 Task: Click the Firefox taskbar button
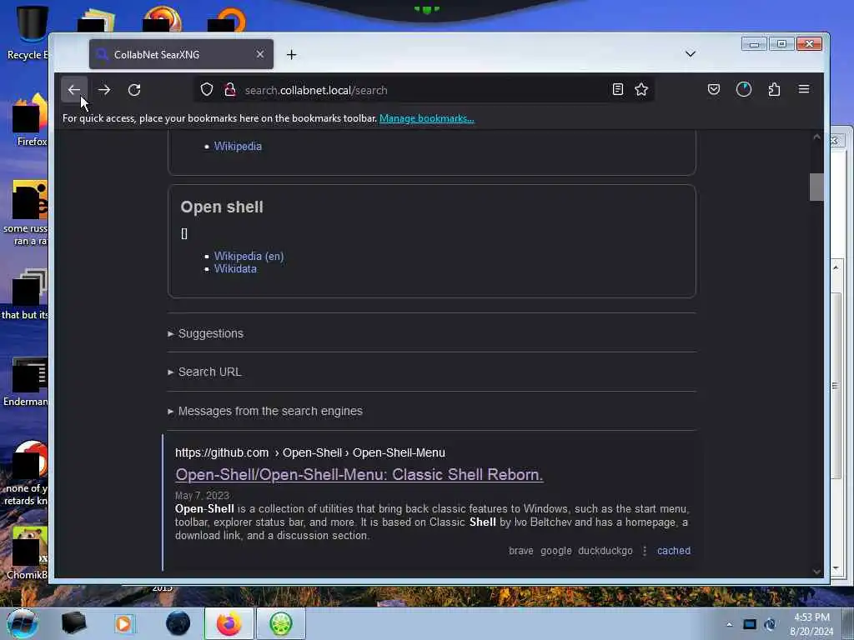229,623
